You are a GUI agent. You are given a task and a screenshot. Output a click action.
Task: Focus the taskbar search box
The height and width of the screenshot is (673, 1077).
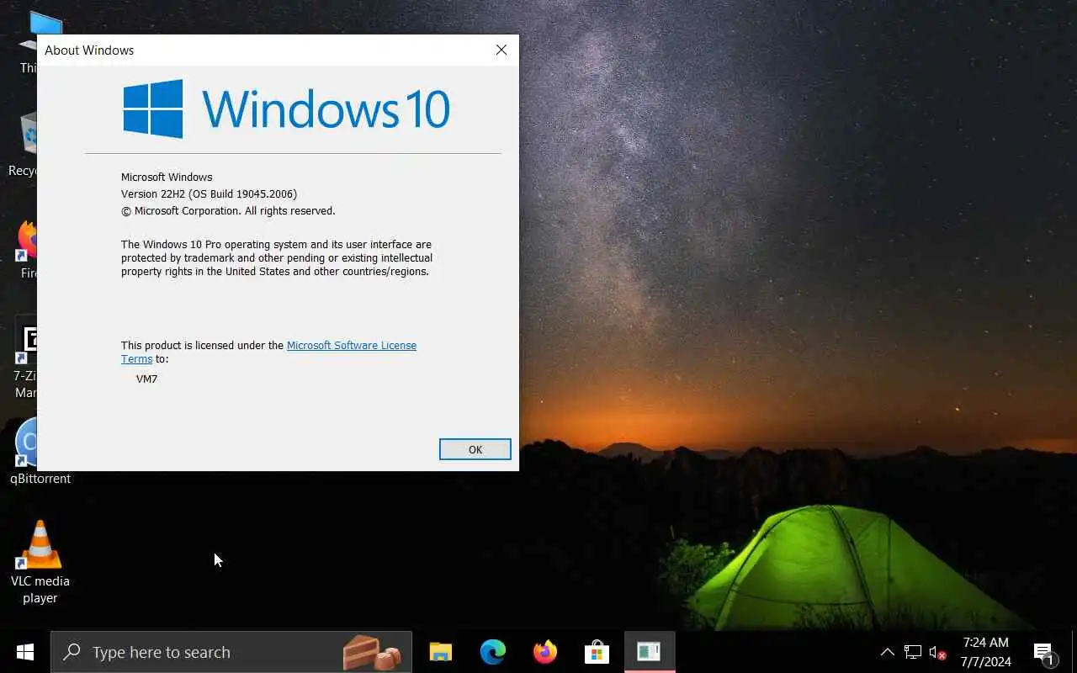[231, 652]
